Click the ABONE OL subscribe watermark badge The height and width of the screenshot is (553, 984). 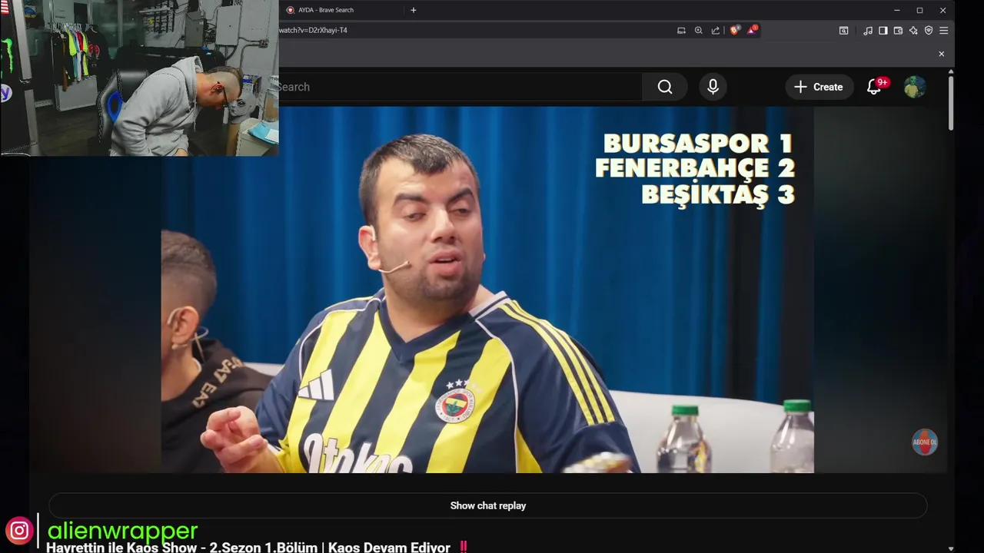(x=924, y=442)
